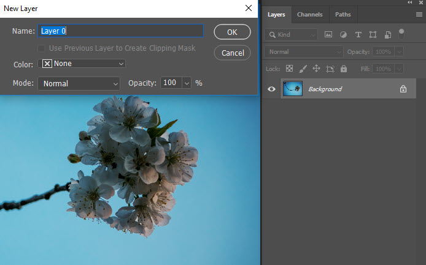Viewport: 426px width, 265px height.
Task: Switch to the Channels tab
Action: (310, 15)
